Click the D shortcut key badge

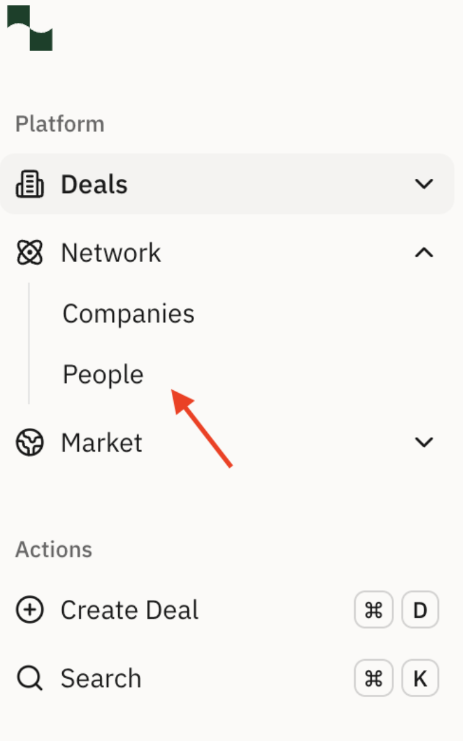coord(420,610)
